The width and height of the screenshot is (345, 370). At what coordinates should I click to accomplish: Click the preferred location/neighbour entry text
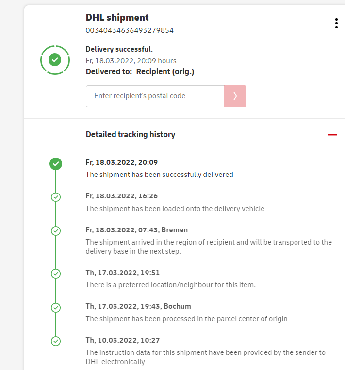(x=170, y=285)
